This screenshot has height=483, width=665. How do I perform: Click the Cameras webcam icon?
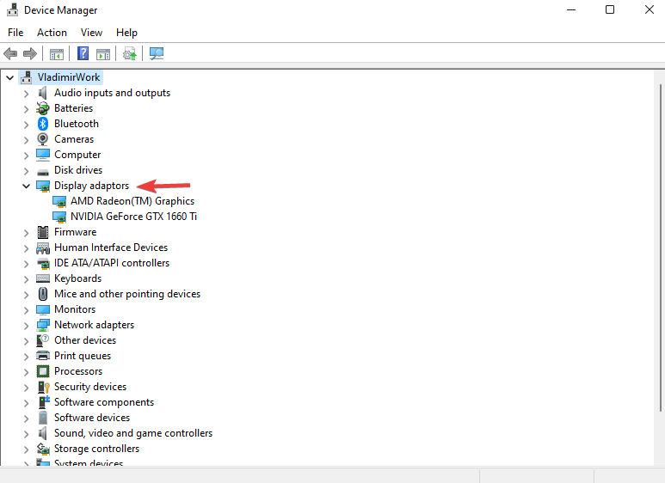coord(43,139)
